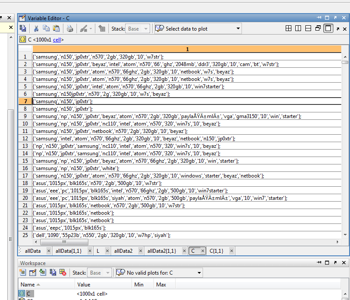Open the 'No valid plots for: C' dropdown
Image resolution: width=350 pixels, height=300 pixels.
200,272
